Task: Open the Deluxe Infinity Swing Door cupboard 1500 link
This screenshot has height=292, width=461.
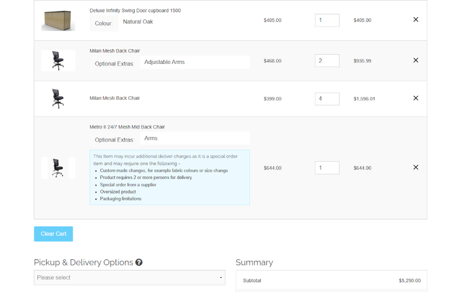Action: click(x=143, y=10)
